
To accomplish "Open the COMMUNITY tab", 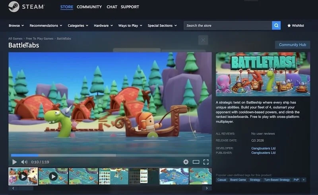I will click(89, 7).
